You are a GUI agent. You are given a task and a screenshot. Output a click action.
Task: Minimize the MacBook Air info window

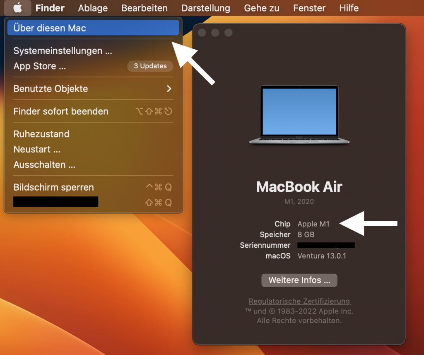(x=215, y=33)
